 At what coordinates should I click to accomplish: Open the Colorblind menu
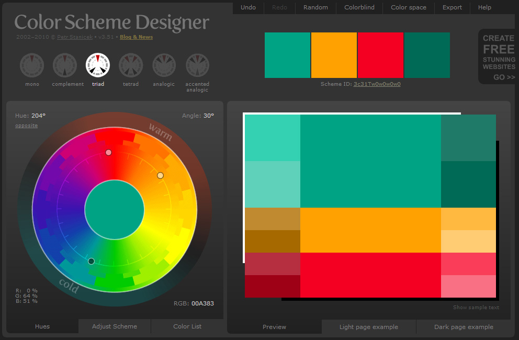click(359, 7)
